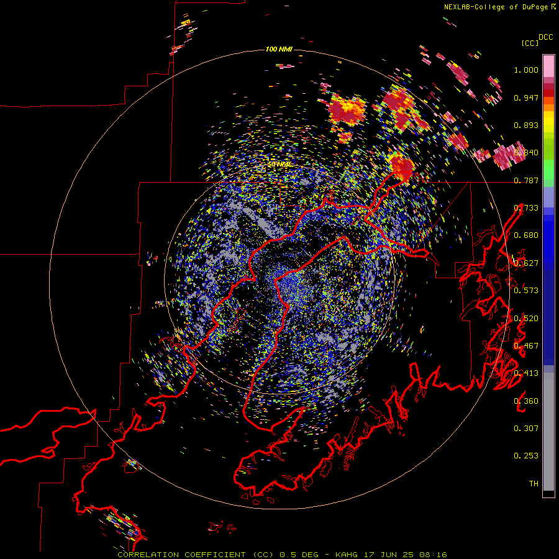Click the small logo after DuPage
Screen dimensions: 559x559
click(x=553, y=7)
